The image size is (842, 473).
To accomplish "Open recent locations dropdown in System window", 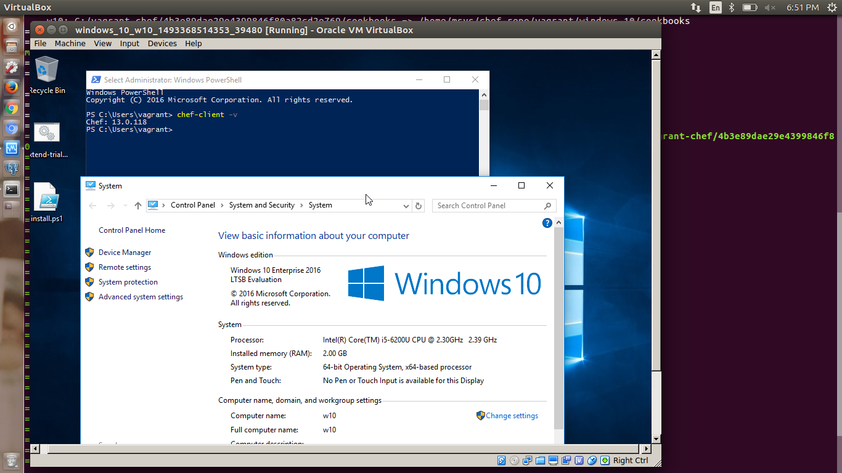I will click(125, 206).
